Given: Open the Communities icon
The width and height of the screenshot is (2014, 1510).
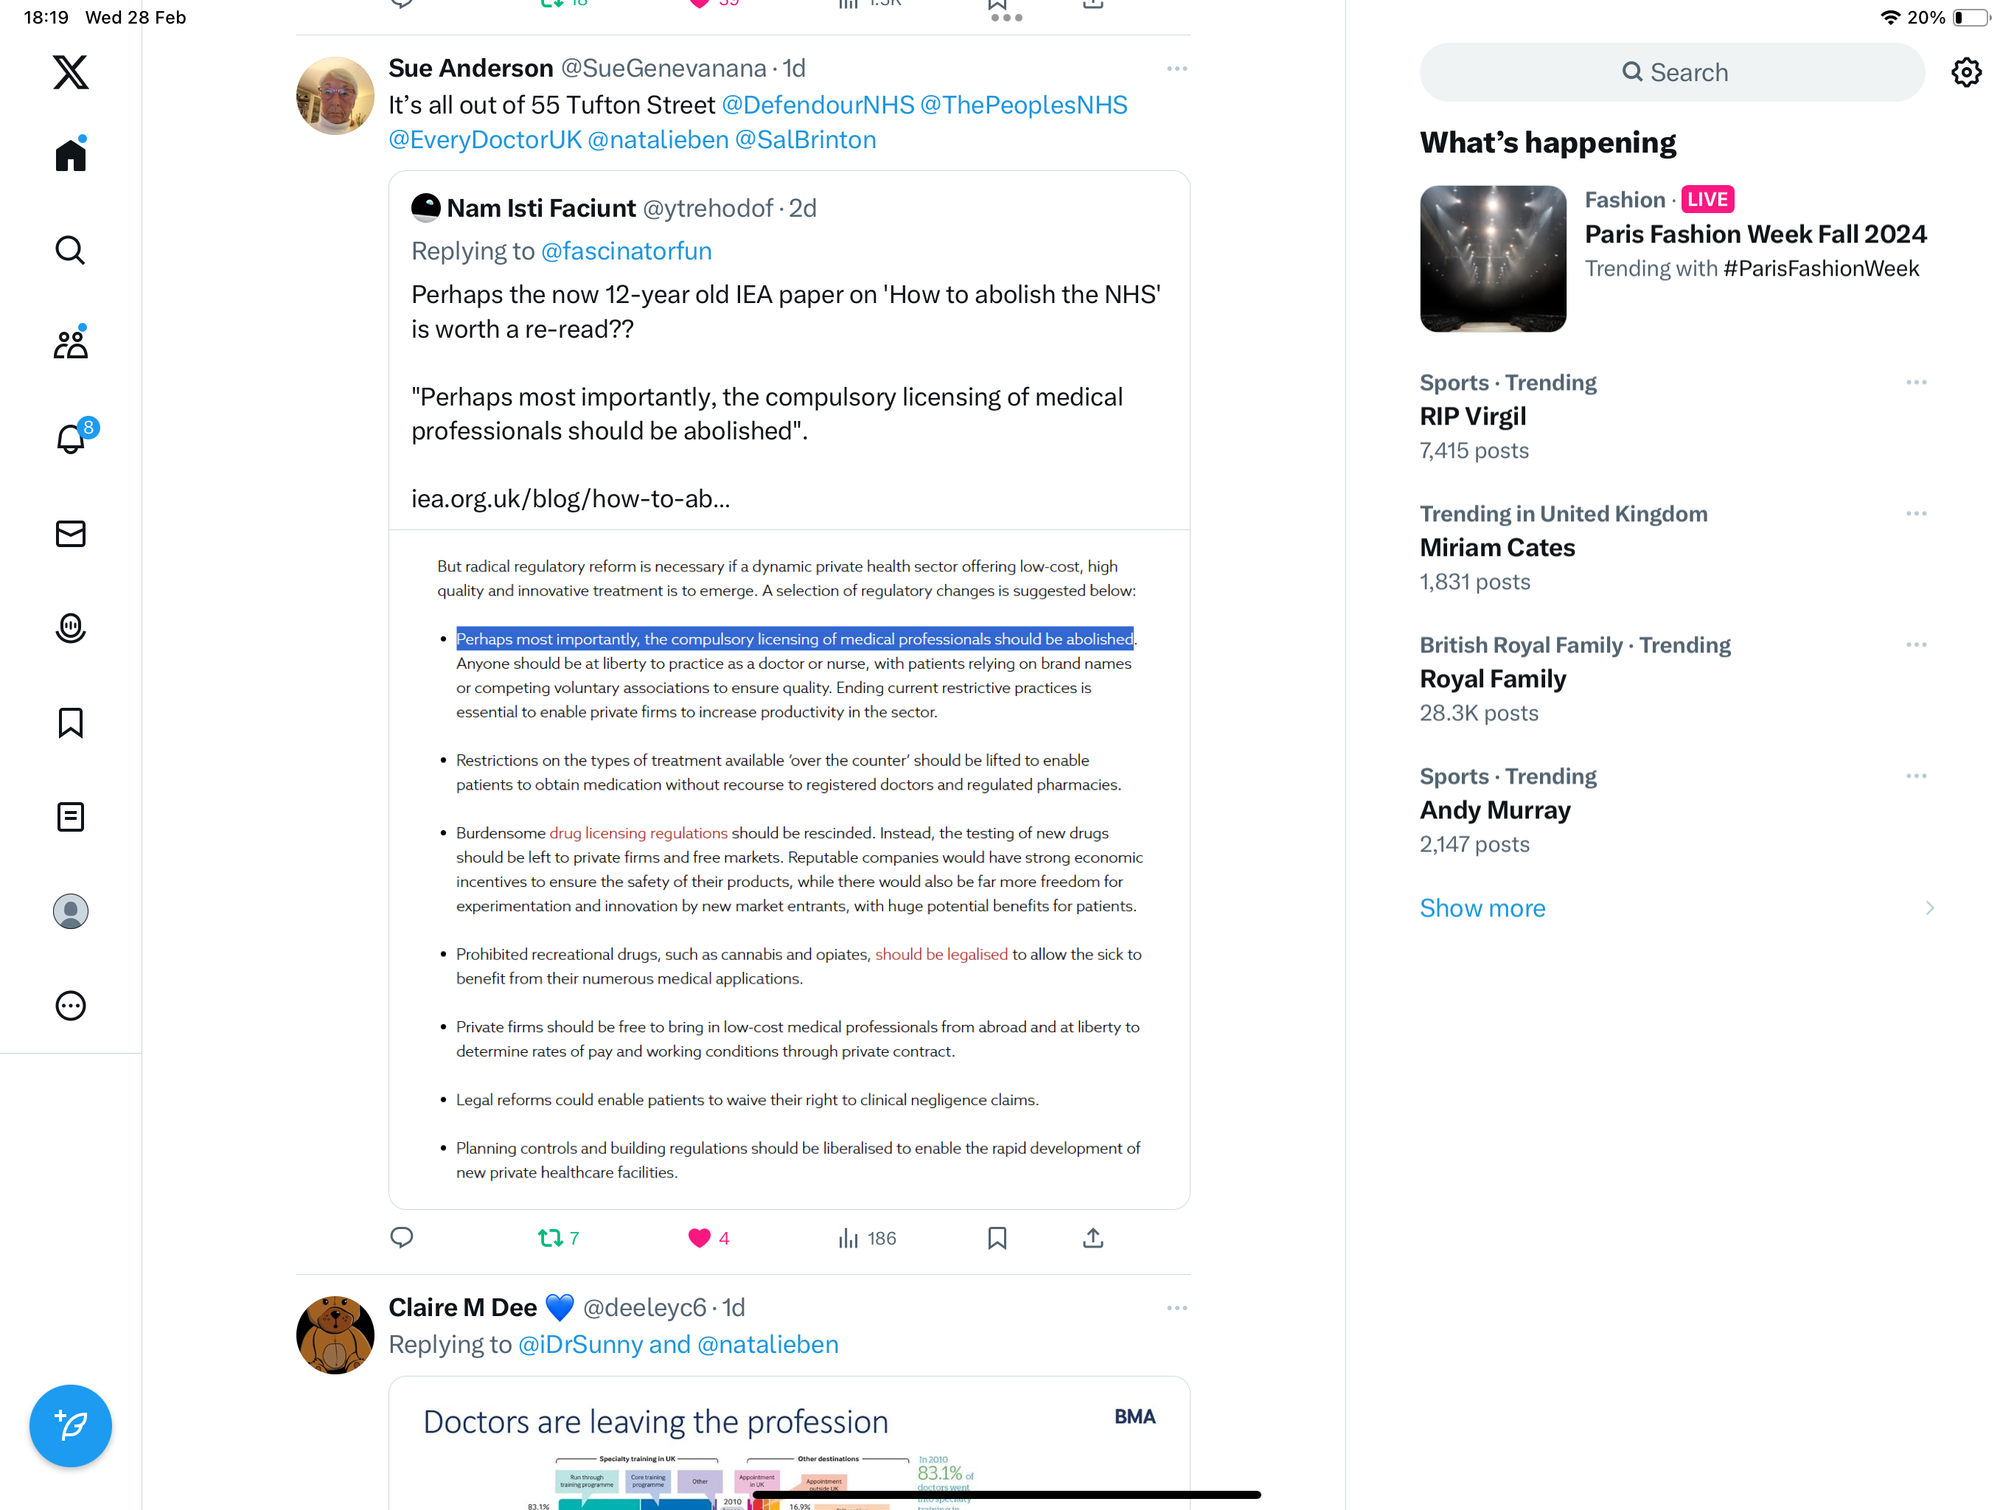Looking at the screenshot, I should click(x=70, y=344).
